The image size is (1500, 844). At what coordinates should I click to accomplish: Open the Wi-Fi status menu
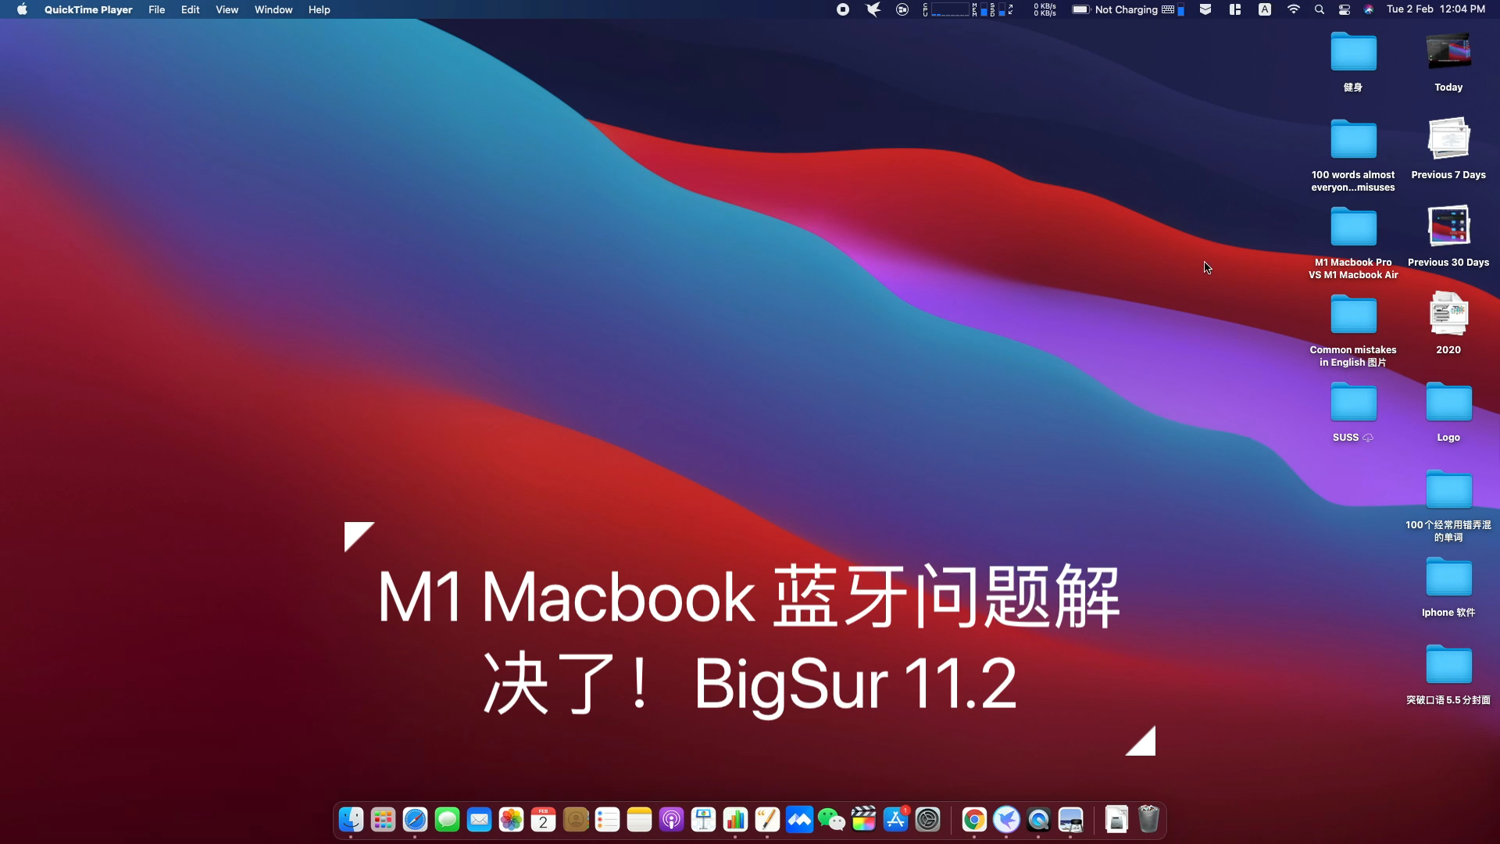pyautogui.click(x=1294, y=9)
